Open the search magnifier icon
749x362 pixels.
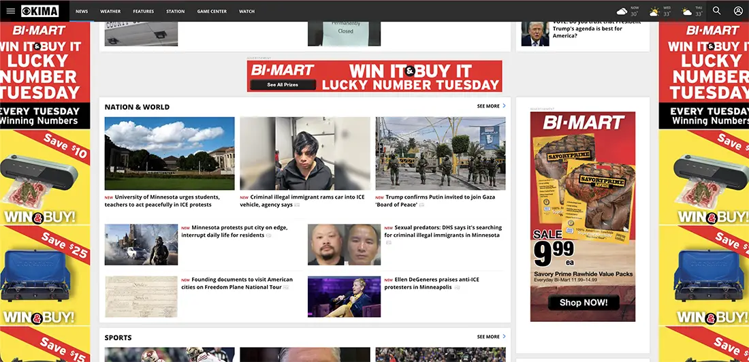coord(716,10)
